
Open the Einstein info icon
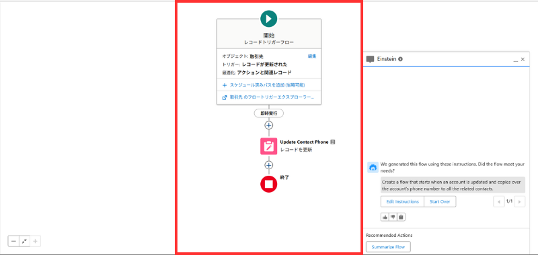tap(400, 59)
